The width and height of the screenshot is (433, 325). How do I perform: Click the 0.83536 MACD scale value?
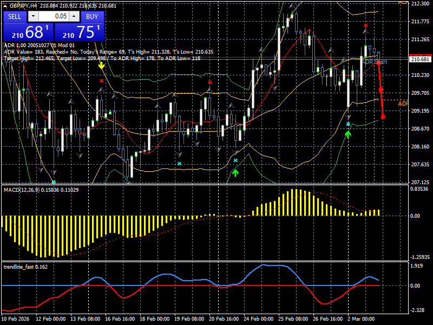pos(419,189)
